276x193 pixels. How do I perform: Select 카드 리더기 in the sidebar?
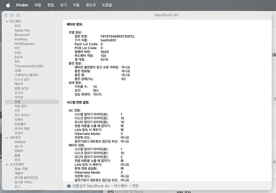click(22, 115)
